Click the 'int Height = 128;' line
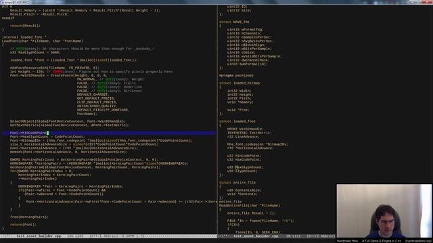 pos(91,72)
